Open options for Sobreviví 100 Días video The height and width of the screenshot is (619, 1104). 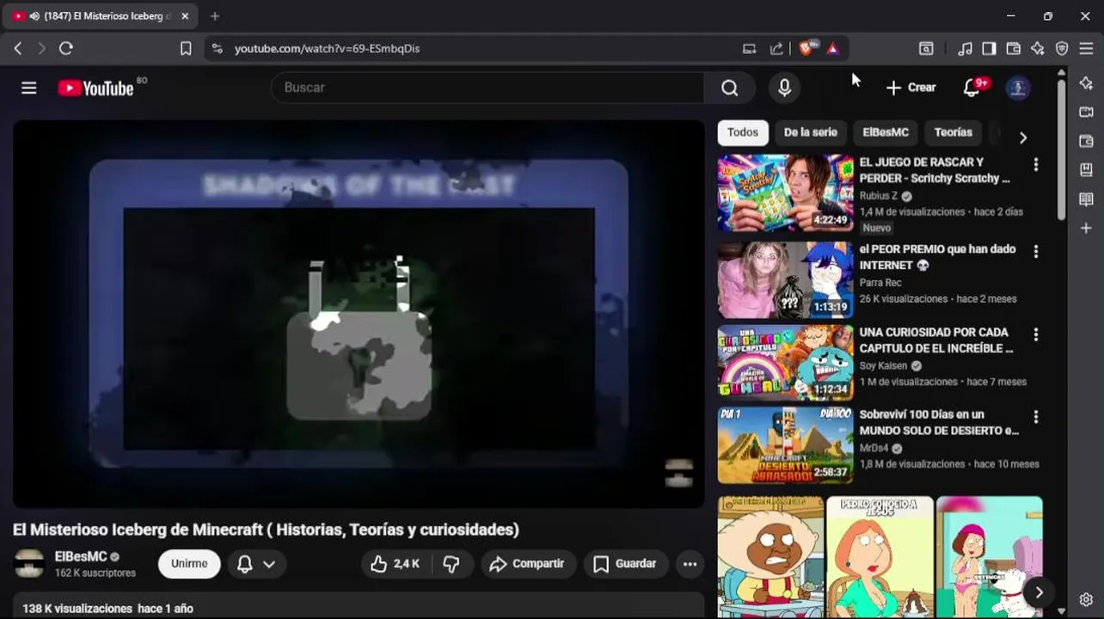click(x=1036, y=417)
